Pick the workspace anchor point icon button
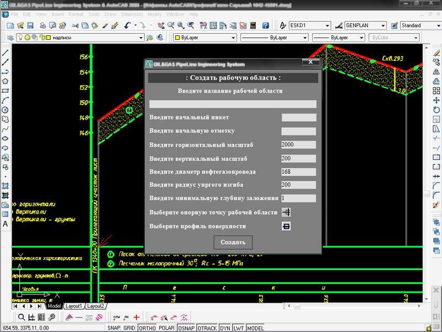 click(x=286, y=212)
